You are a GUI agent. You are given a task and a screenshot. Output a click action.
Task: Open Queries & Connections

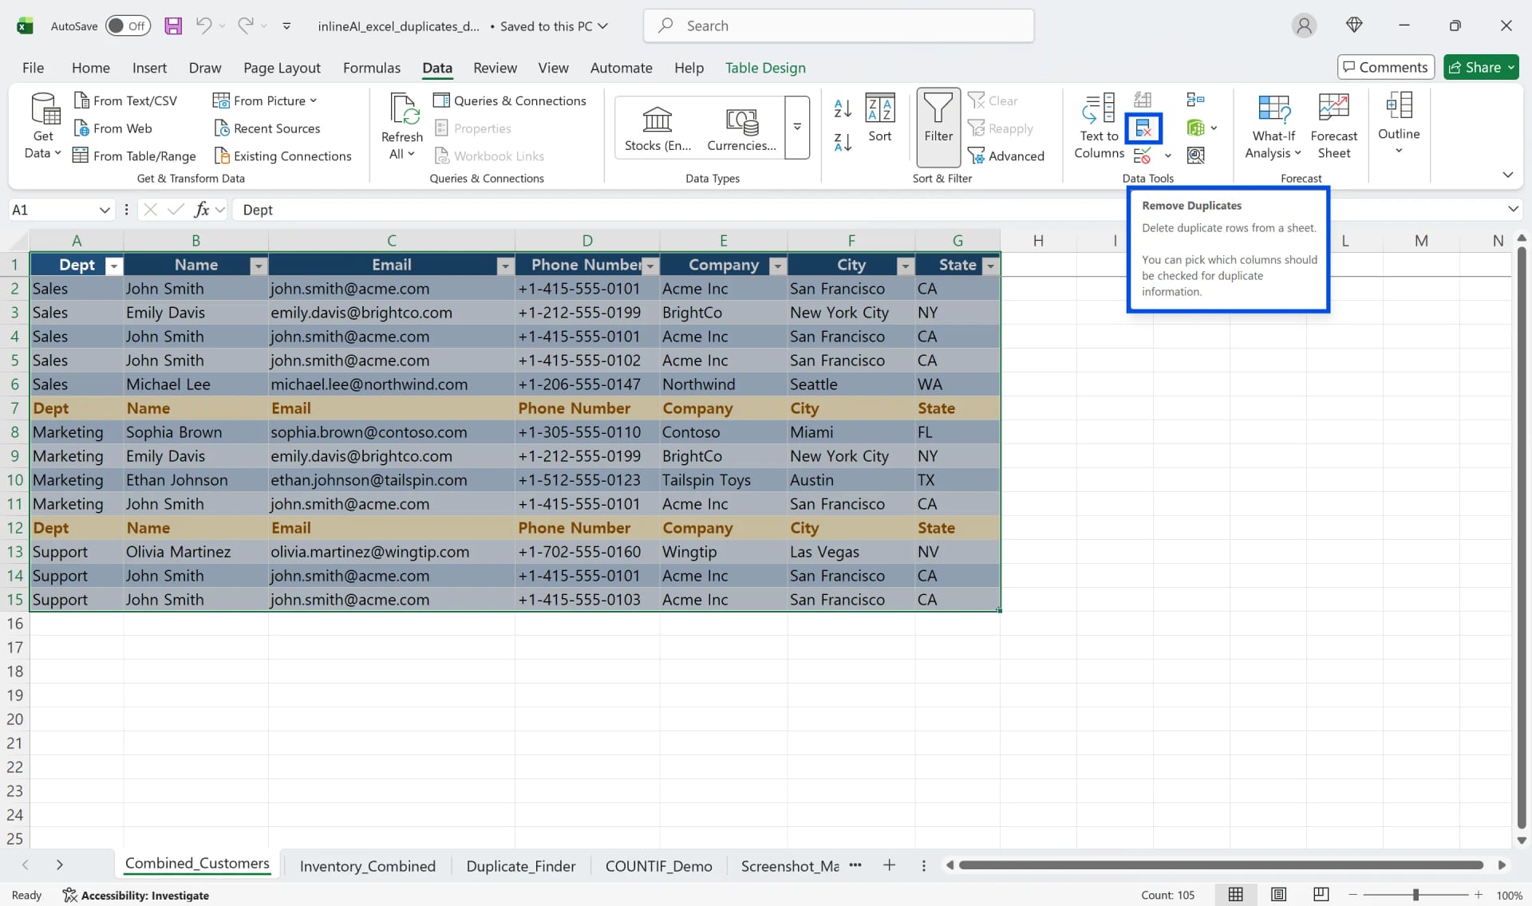point(511,100)
